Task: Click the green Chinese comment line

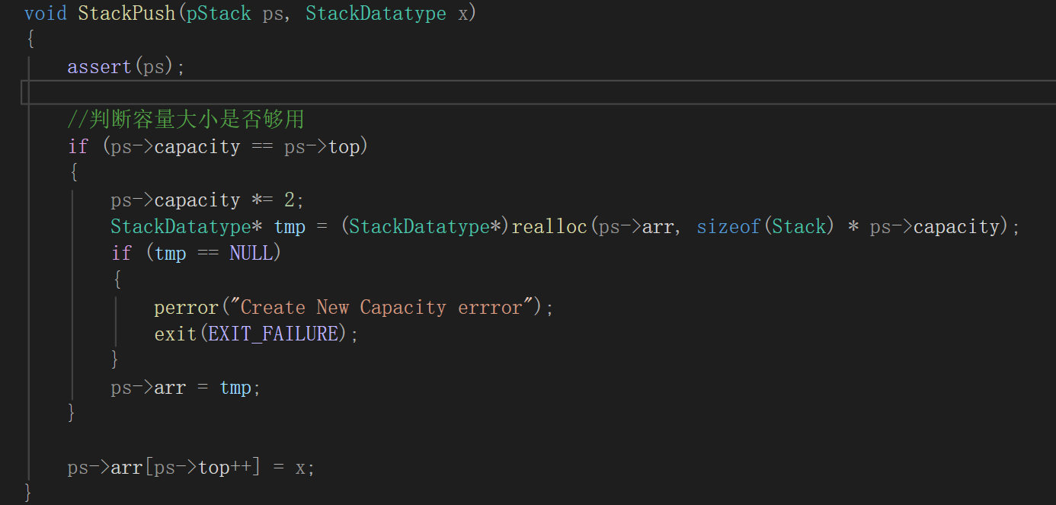Action: (187, 120)
